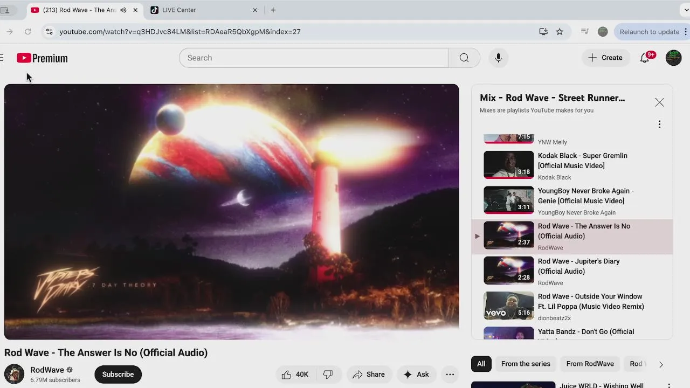Screen dimensions: 690x388
Task: Go forward in browser history
Action: (10, 32)
